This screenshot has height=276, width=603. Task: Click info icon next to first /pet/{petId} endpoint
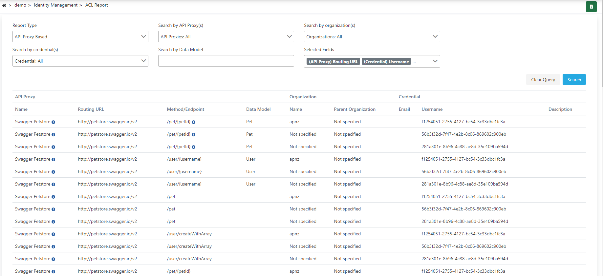pyautogui.click(x=193, y=122)
